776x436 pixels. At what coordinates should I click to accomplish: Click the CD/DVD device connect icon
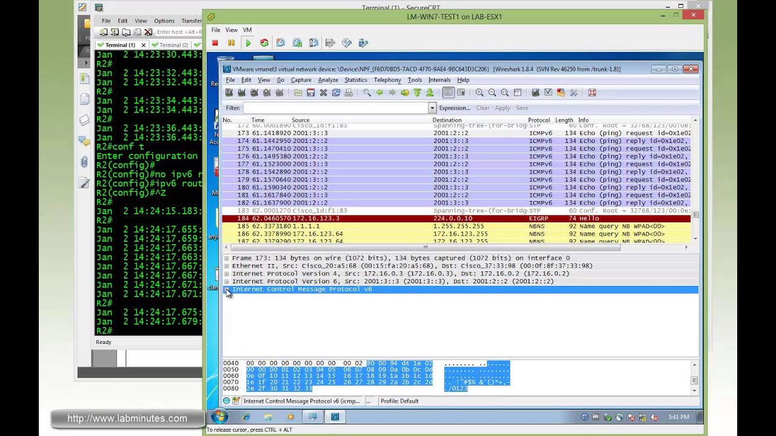click(347, 43)
